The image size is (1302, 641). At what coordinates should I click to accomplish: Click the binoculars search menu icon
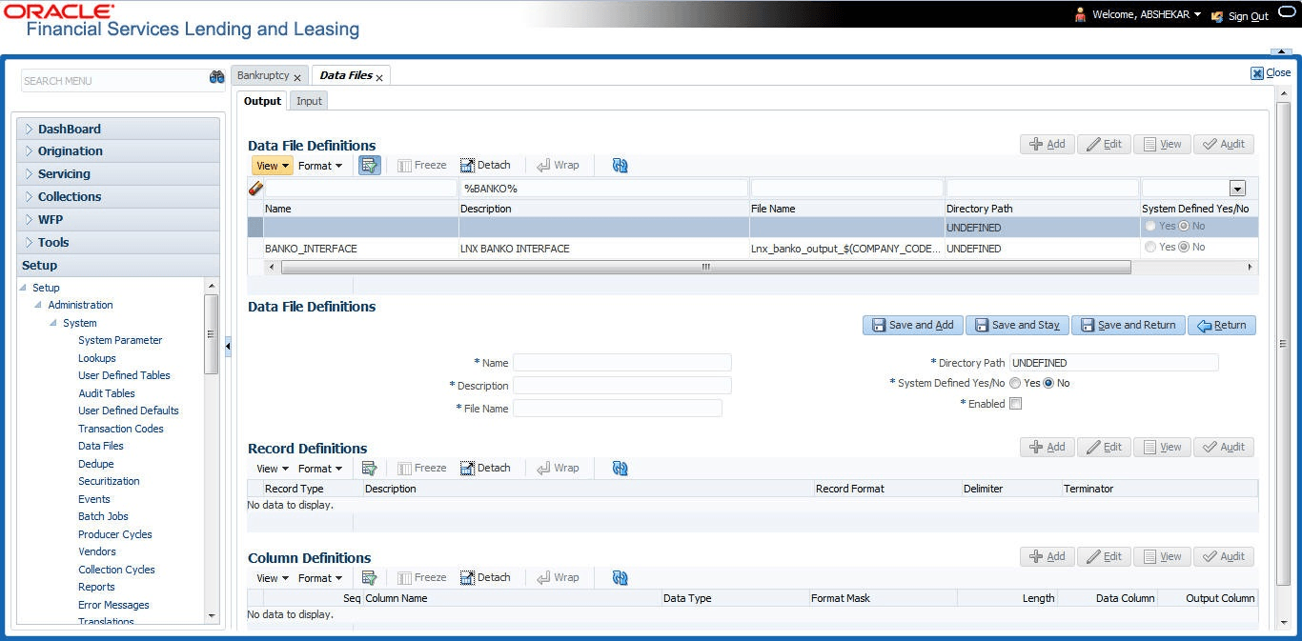coord(216,78)
